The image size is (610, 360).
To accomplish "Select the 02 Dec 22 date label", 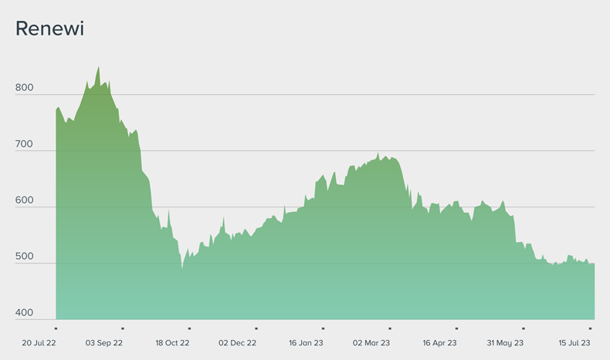I will tap(238, 343).
